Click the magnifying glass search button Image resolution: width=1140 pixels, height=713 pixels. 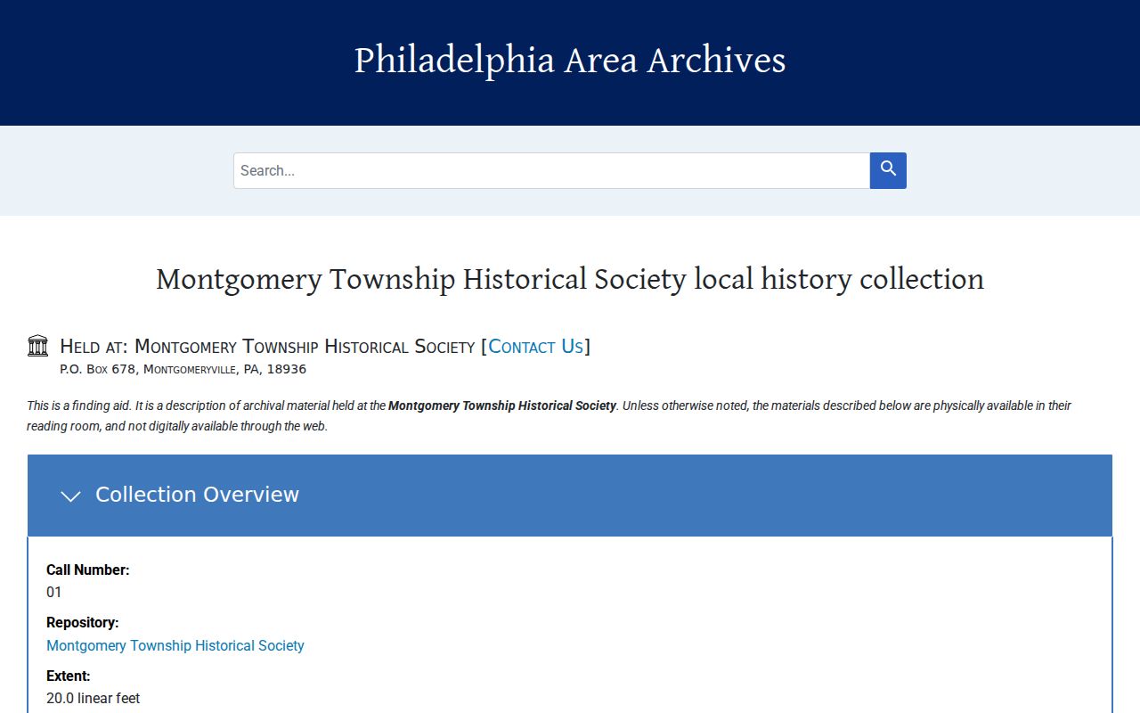click(x=888, y=170)
